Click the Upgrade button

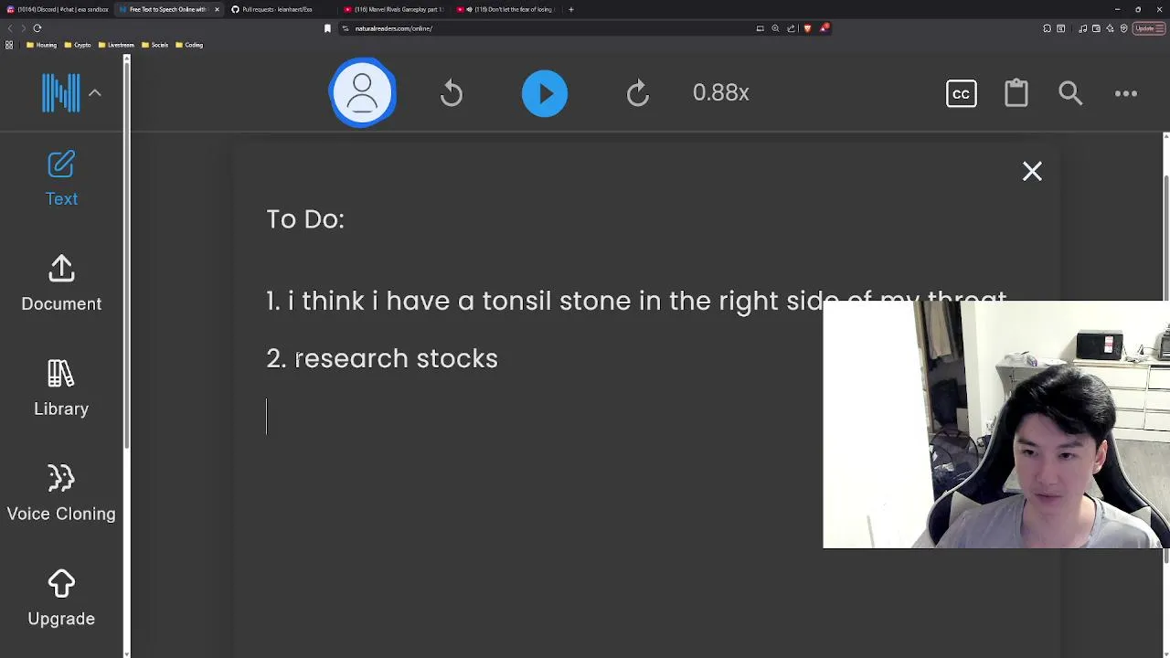(x=61, y=600)
